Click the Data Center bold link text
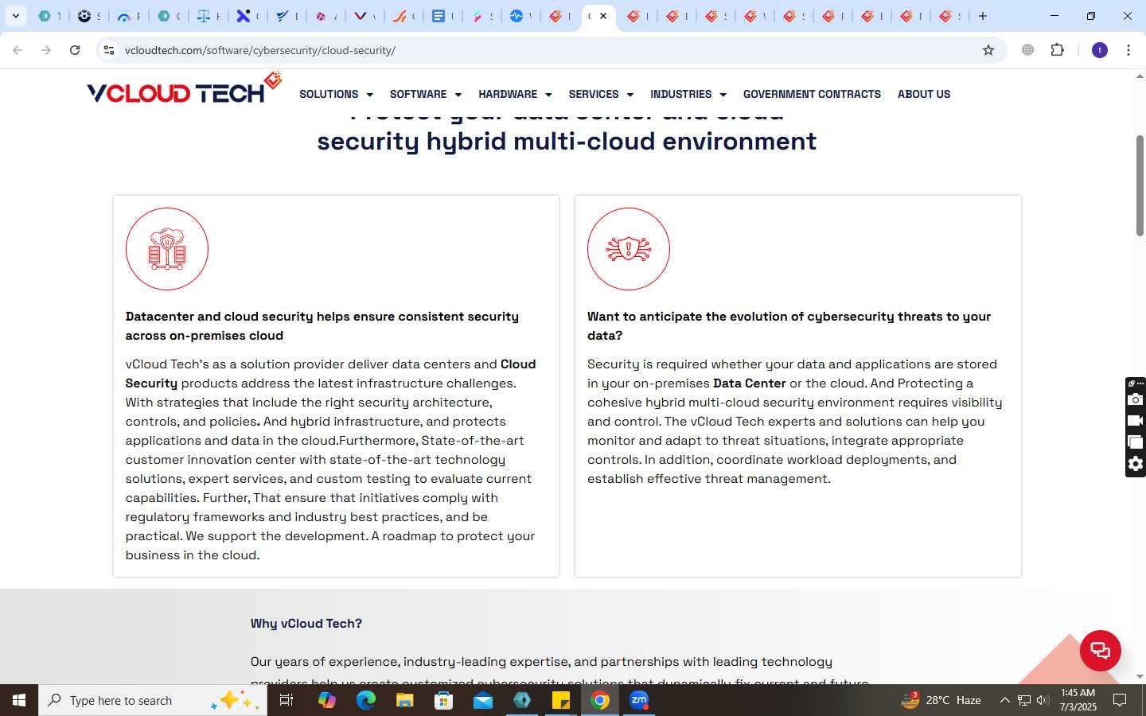 click(750, 383)
